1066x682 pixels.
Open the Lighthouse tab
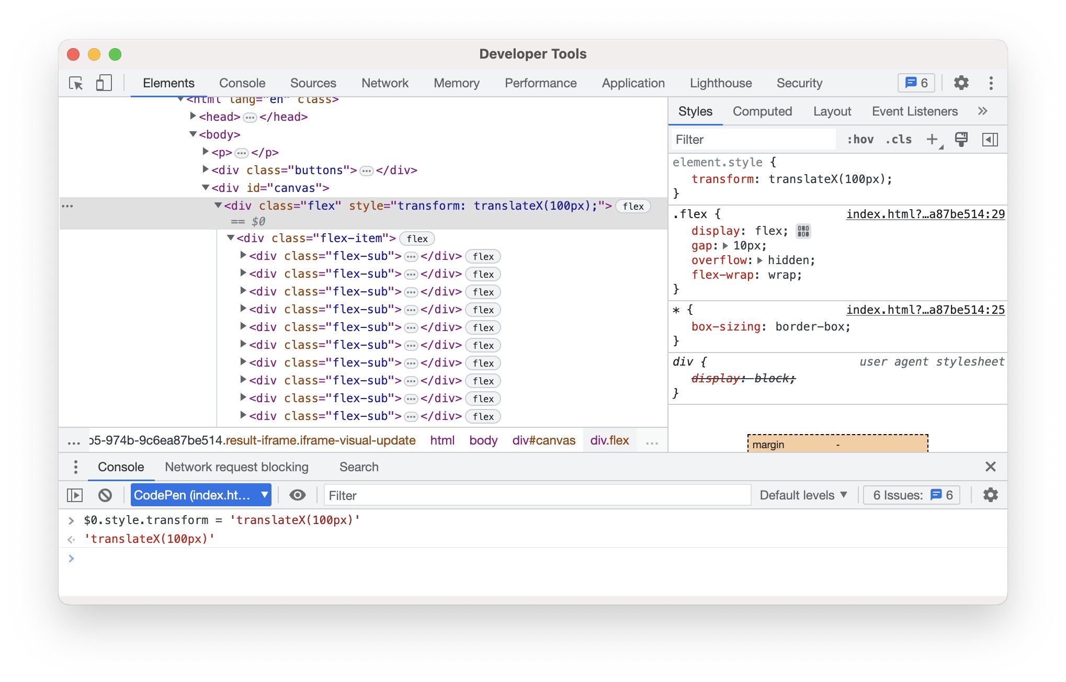coord(721,83)
